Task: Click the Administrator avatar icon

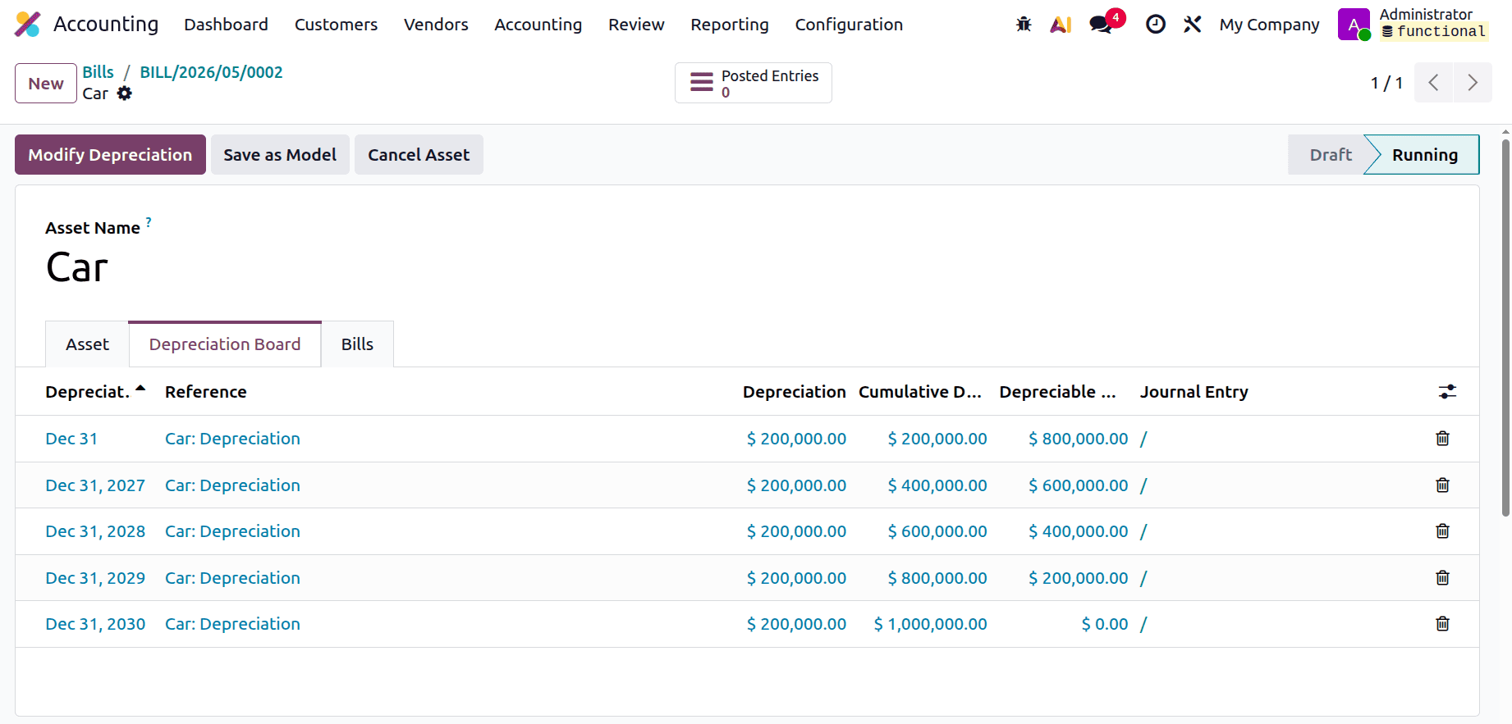Action: [x=1354, y=25]
